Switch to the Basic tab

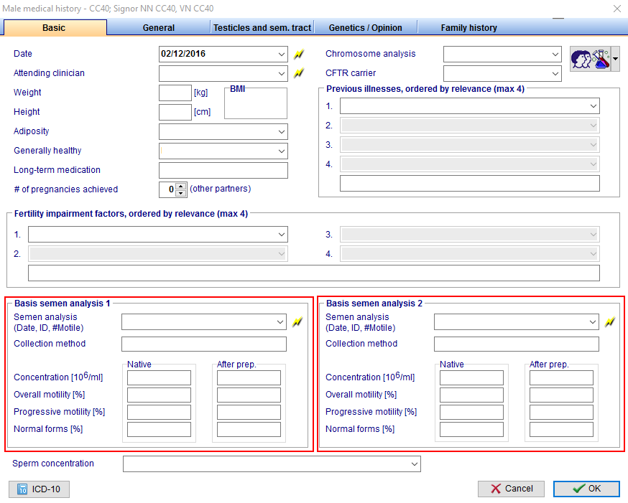pyautogui.click(x=54, y=27)
